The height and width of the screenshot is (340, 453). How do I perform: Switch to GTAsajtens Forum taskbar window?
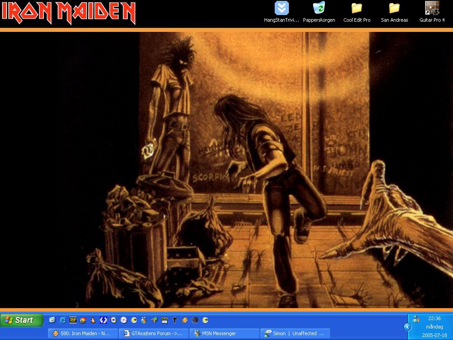(x=154, y=333)
